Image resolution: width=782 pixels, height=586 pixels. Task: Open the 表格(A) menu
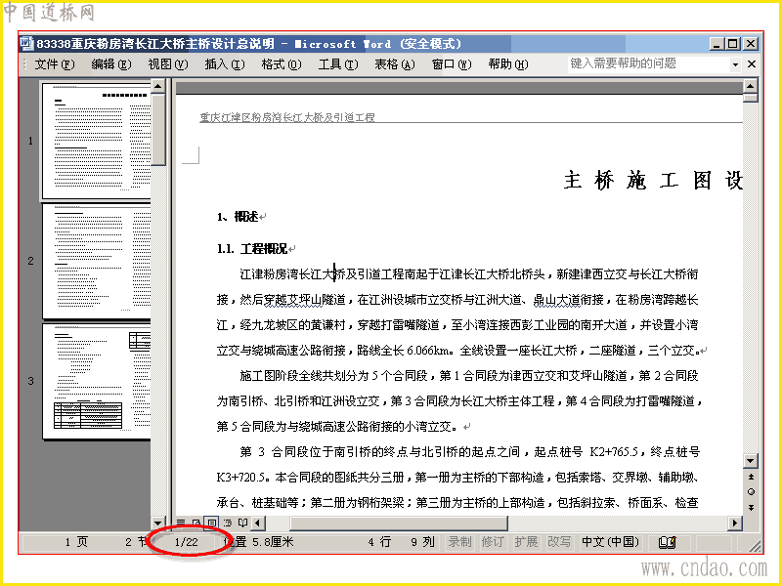click(395, 64)
